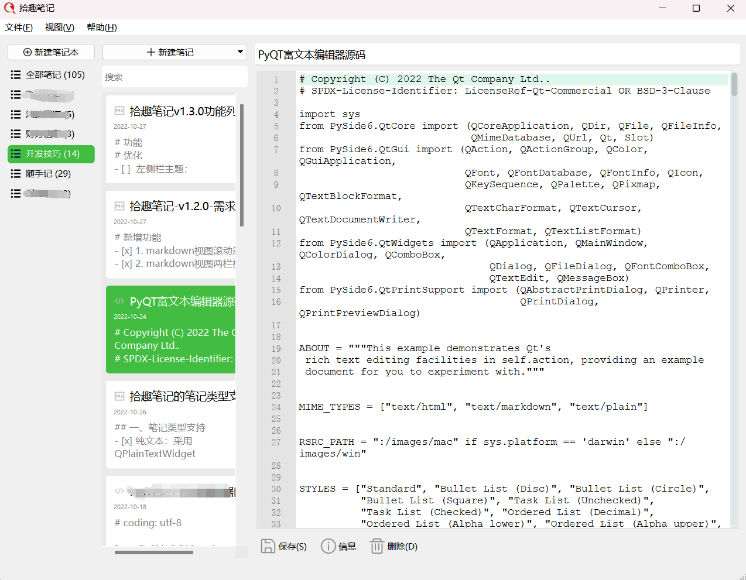Screen dimensions: 746x580
Task: Click the 新建笔记 button
Action: pyautogui.click(x=170, y=52)
